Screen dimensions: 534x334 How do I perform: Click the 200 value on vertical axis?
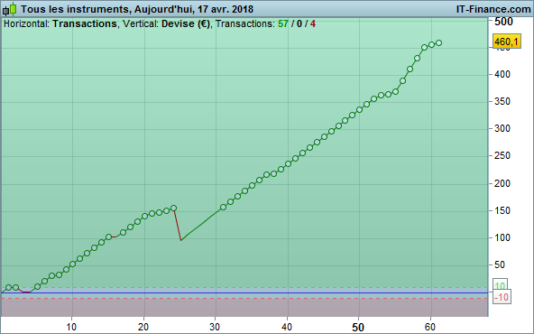[x=502, y=184]
